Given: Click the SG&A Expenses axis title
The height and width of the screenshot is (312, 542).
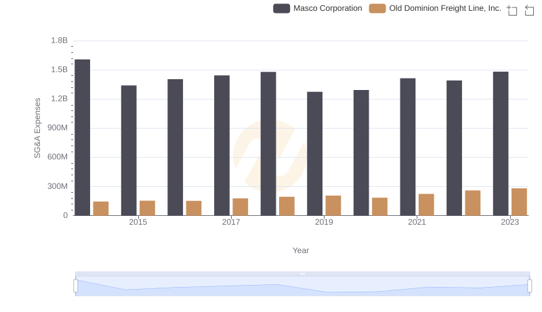Looking at the screenshot, I should pos(37,128).
